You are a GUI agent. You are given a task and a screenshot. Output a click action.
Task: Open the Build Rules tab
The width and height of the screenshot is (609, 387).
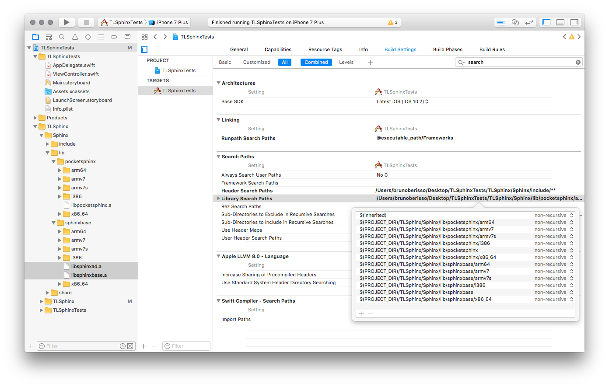pyautogui.click(x=492, y=49)
